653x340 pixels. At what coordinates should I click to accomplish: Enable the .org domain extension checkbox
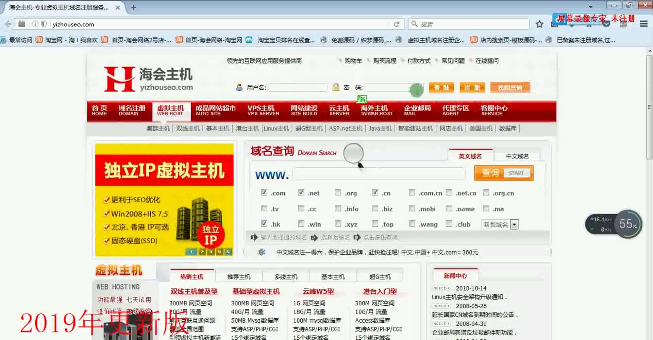338,192
